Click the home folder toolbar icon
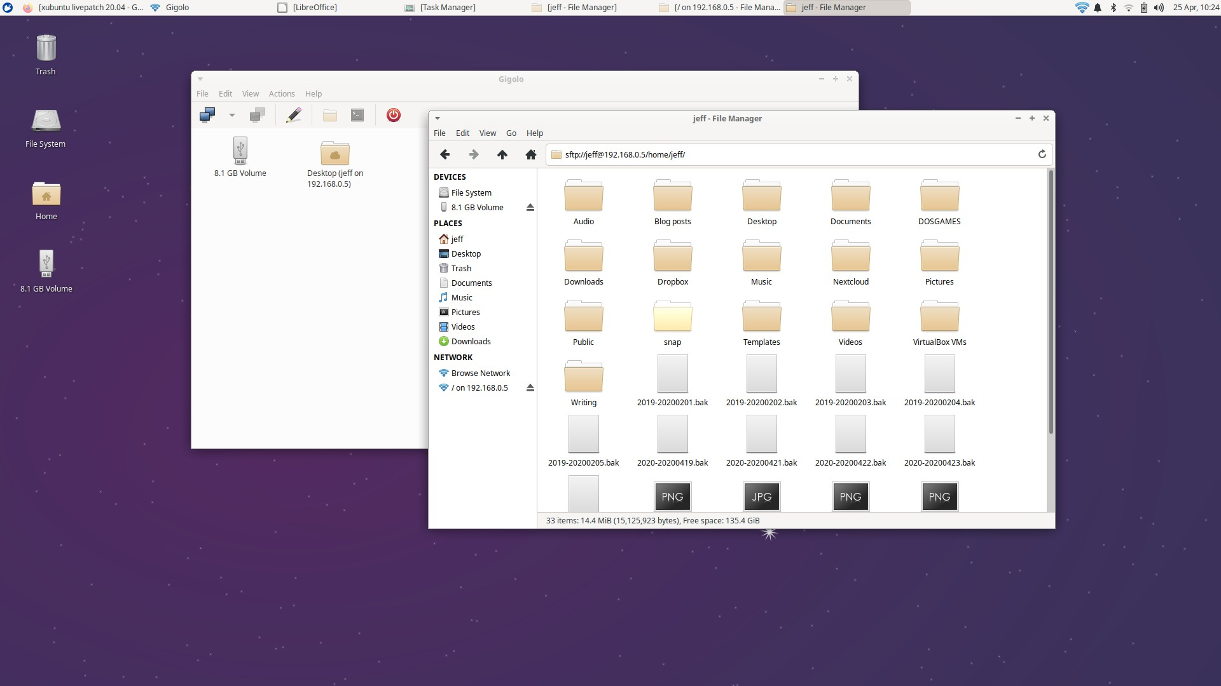The height and width of the screenshot is (686, 1221). (x=530, y=154)
